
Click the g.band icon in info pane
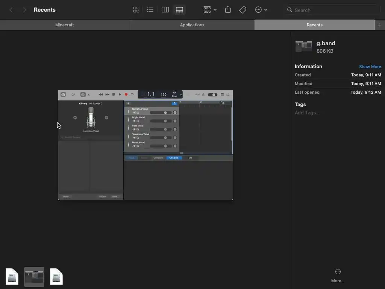pyautogui.click(x=303, y=46)
